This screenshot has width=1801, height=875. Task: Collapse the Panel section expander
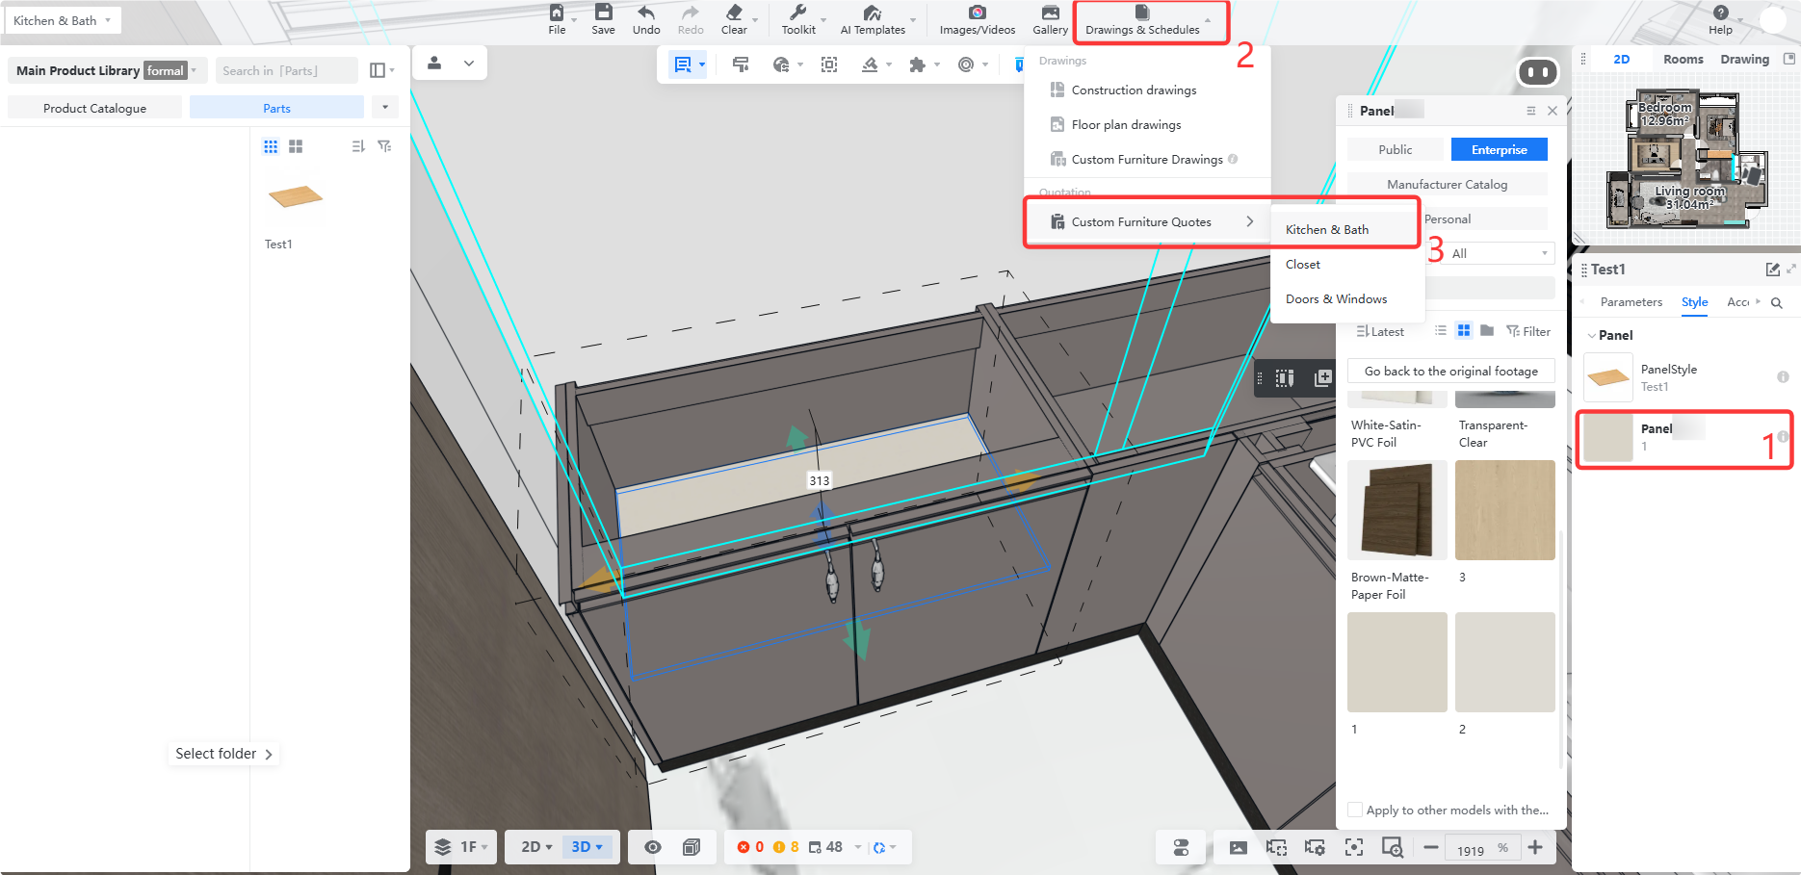pyautogui.click(x=1591, y=335)
